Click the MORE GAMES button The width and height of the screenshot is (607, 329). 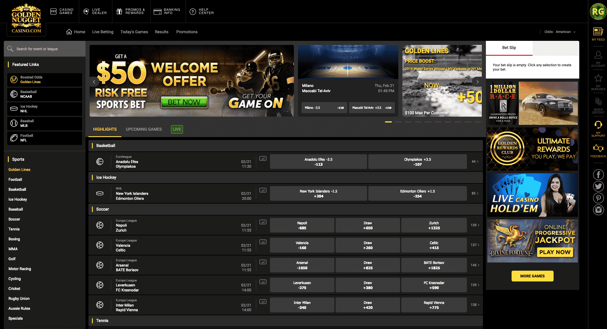tap(533, 276)
